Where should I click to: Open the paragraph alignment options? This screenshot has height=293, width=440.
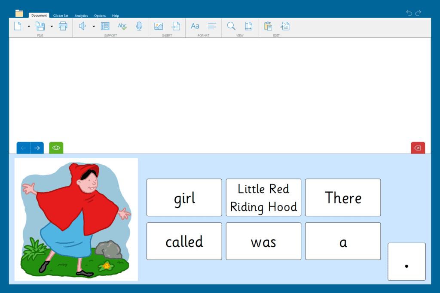[212, 26]
